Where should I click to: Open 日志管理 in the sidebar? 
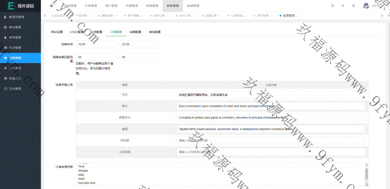click(x=15, y=89)
